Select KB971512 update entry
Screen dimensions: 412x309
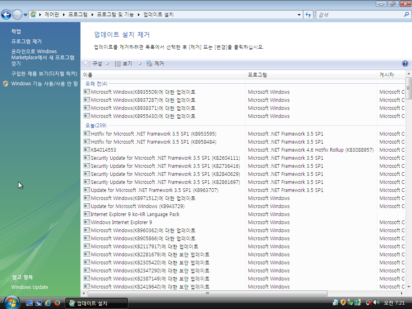[x=143, y=198]
